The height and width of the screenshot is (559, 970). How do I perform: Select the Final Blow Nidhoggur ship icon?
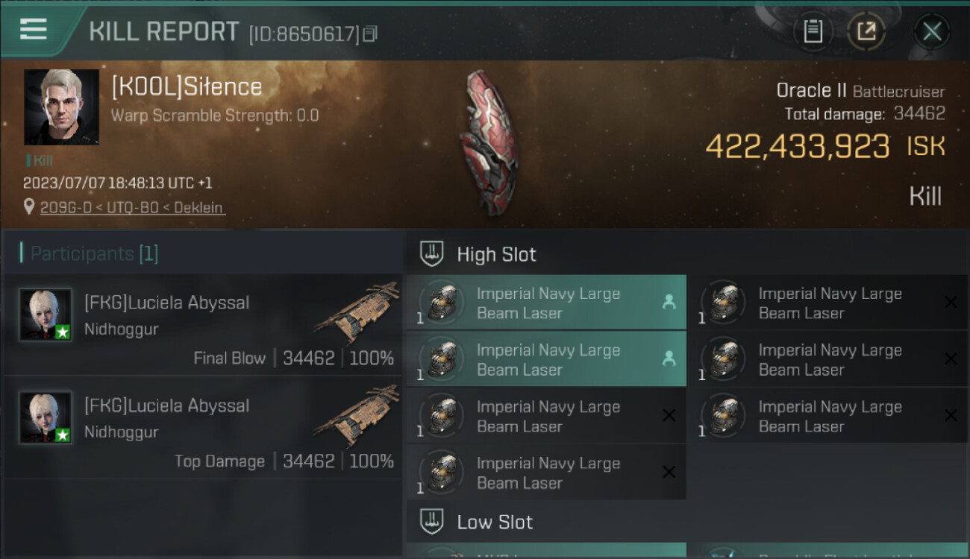(x=357, y=312)
